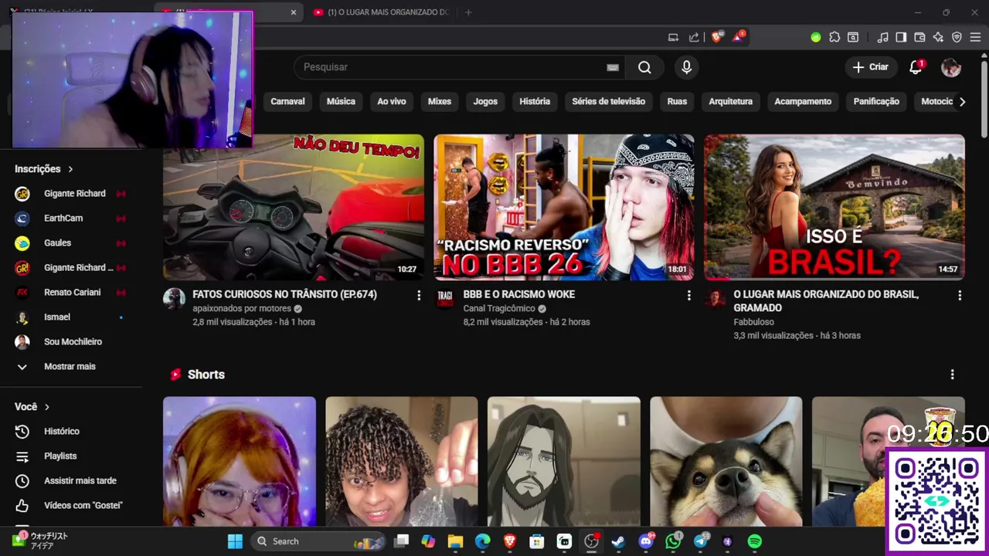Open Renato Cariani channel in subscriptions
Image resolution: width=989 pixels, height=556 pixels.
(71, 292)
